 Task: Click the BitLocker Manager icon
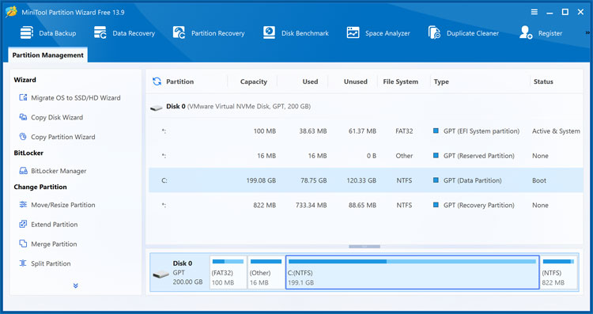(23, 171)
